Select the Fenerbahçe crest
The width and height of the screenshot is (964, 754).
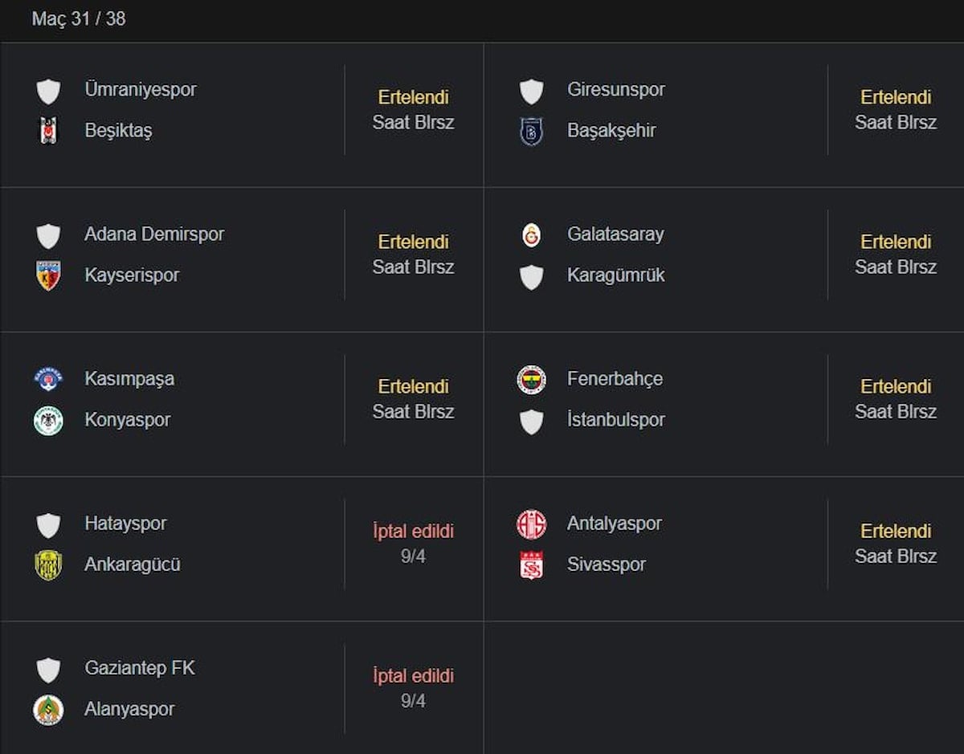(x=531, y=379)
